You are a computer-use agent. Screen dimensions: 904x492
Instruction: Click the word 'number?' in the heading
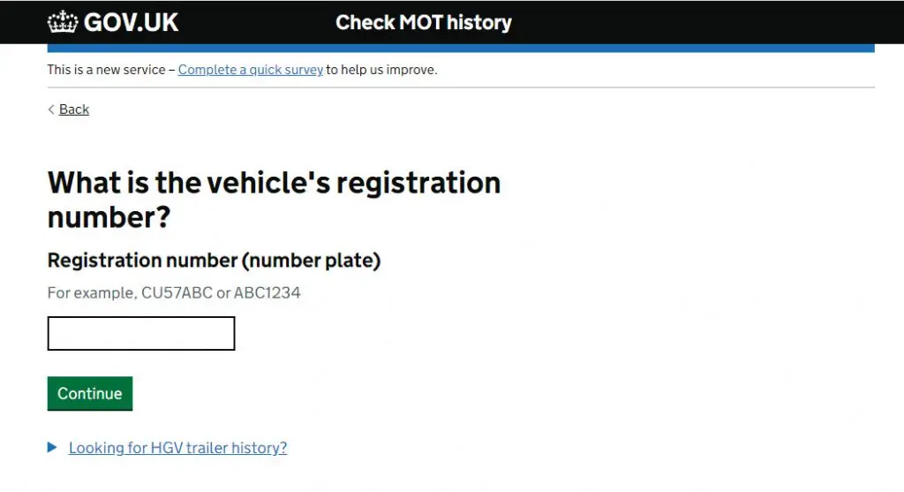[109, 217]
